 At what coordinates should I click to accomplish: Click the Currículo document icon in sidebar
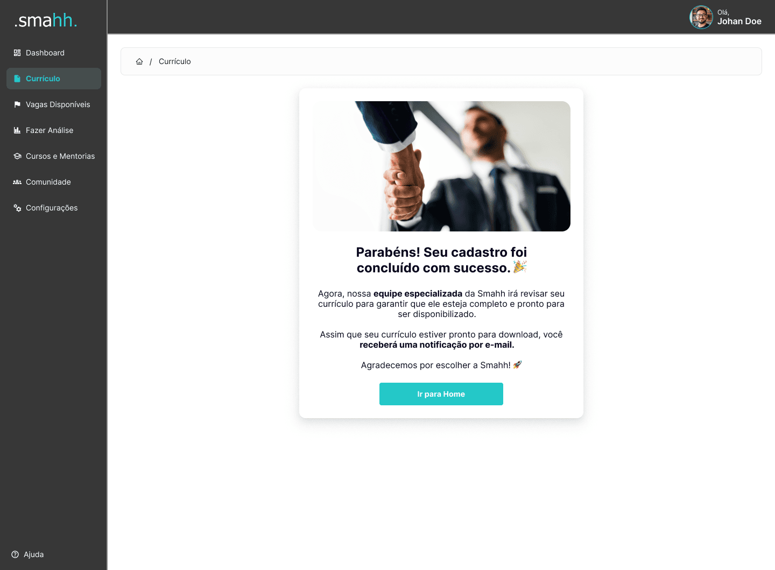pyautogui.click(x=17, y=79)
